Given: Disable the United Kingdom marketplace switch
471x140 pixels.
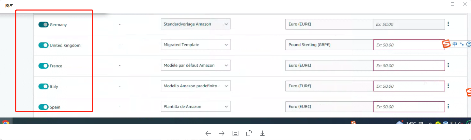Looking at the screenshot, I should [x=43, y=45].
